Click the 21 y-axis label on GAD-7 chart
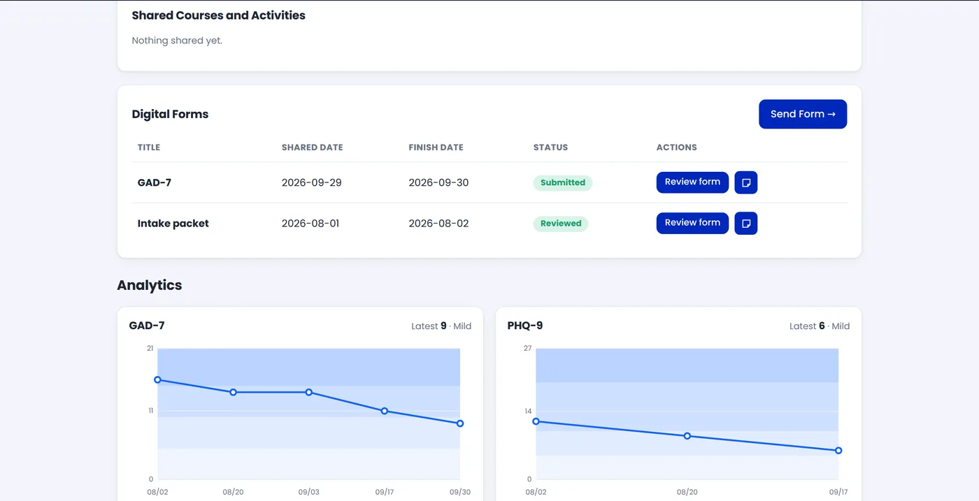 150,348
